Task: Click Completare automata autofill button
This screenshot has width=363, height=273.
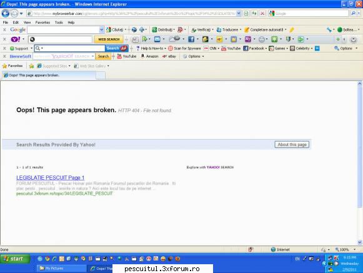Action: 265,29
